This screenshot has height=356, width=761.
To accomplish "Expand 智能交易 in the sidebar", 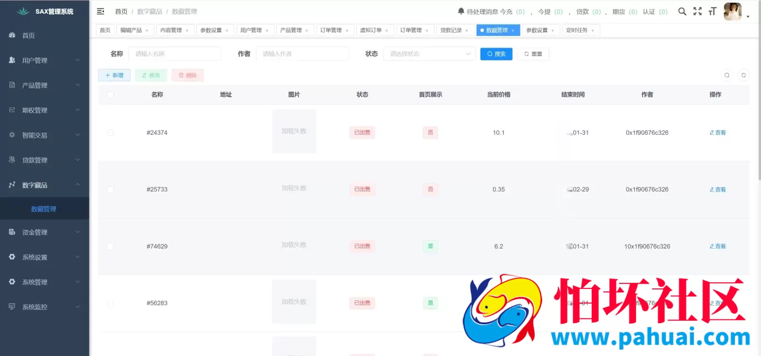I will [45, 135].
